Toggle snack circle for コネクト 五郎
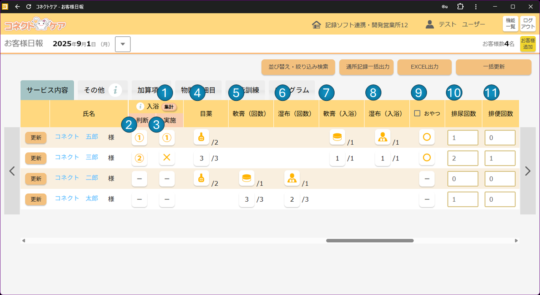 (x=427, y=138)
